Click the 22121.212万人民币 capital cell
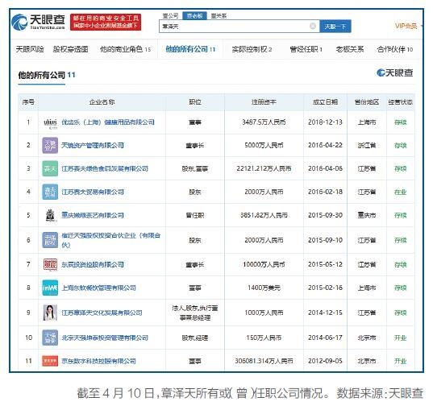The image size is (433, 414). click(x=264, y=168)
